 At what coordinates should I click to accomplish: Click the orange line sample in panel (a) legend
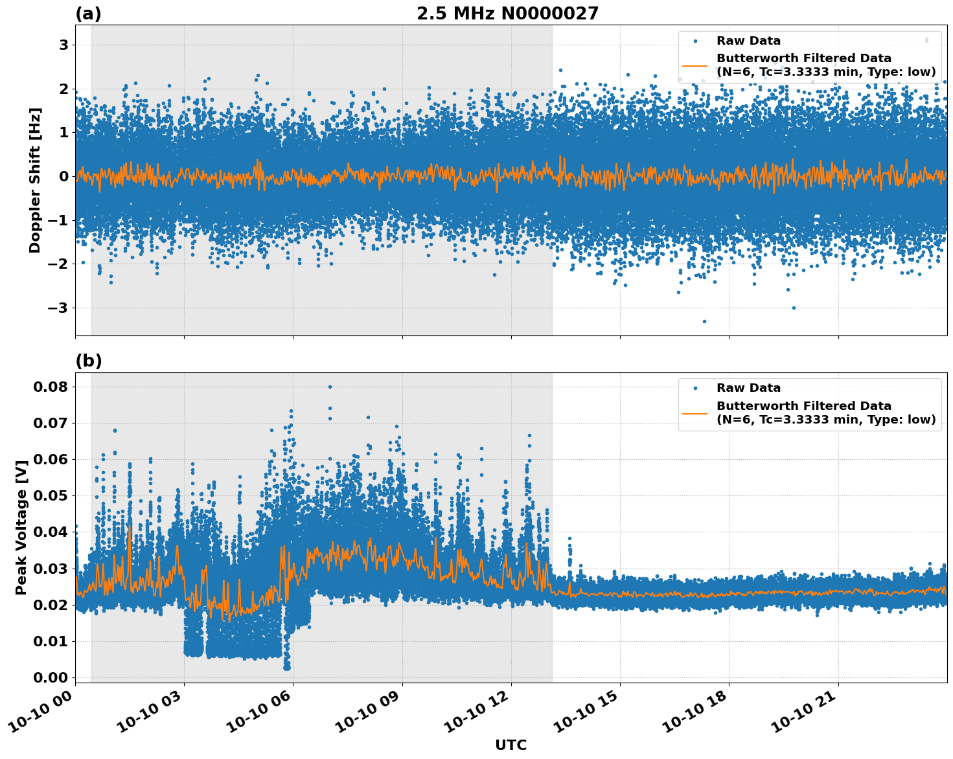695,65
